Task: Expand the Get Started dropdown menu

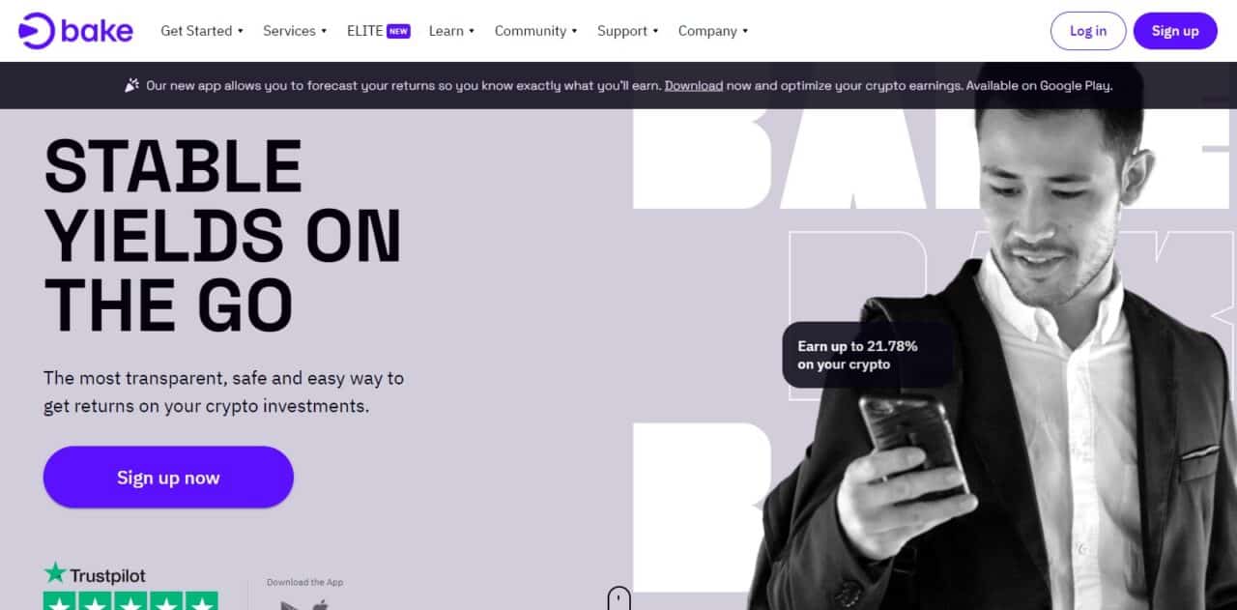Action: point(201,31)
